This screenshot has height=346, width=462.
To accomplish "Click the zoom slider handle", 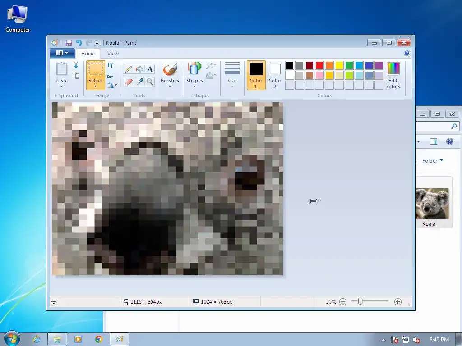I will tap(360, 301).
